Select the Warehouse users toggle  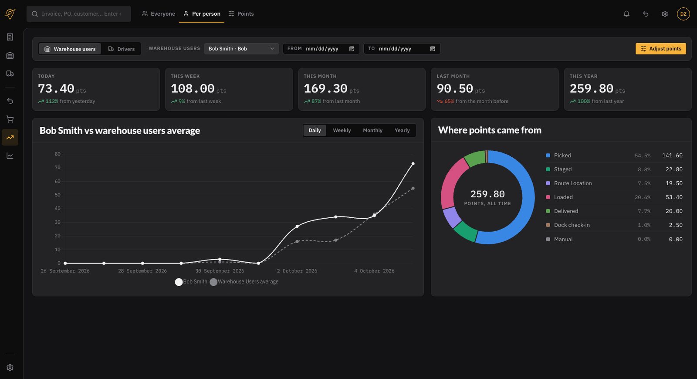70,49
